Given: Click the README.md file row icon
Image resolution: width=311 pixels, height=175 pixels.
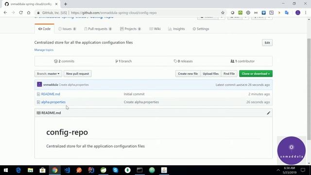Looking at the screenshot, I should click(38, 94).
